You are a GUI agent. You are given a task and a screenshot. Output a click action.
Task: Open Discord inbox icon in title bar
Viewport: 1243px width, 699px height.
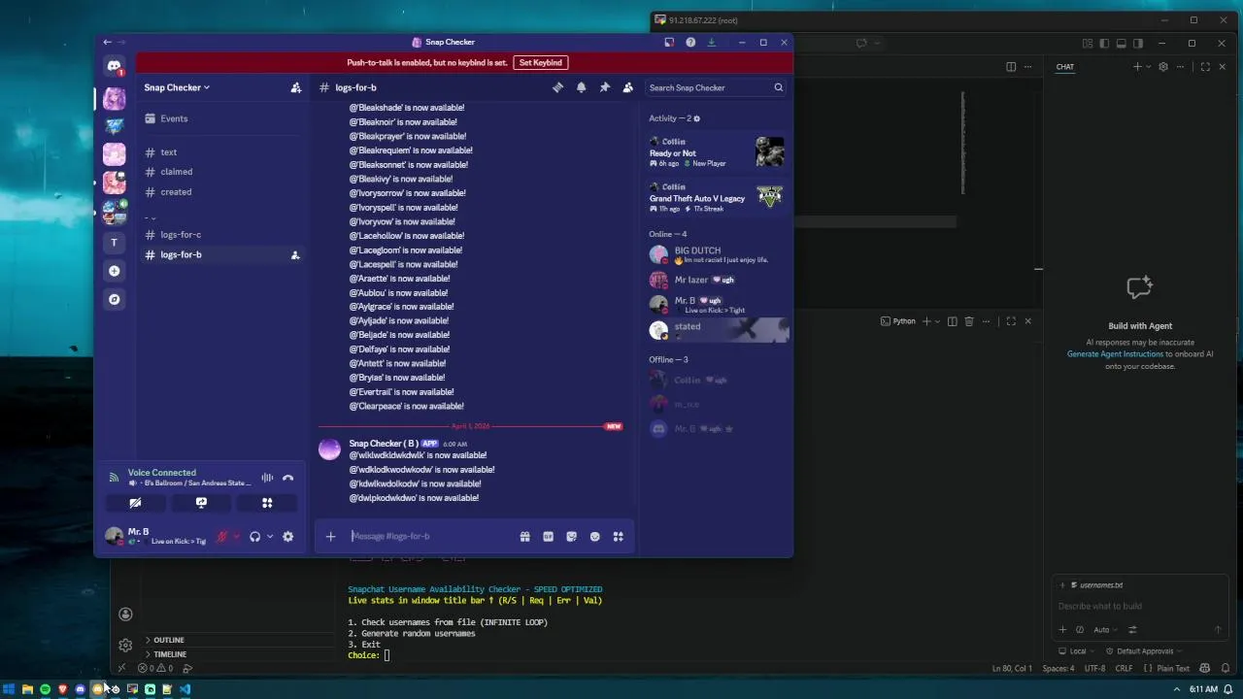coord(669,42)
